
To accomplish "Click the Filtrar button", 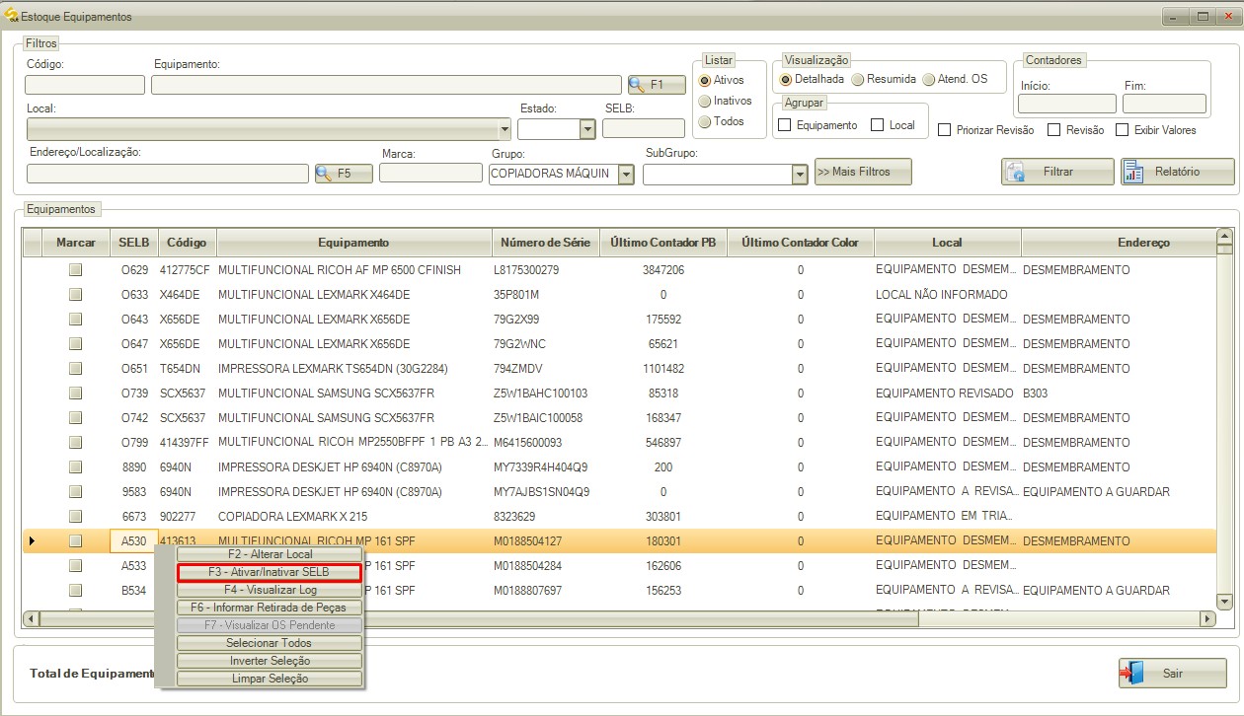I will point(1057,172).
